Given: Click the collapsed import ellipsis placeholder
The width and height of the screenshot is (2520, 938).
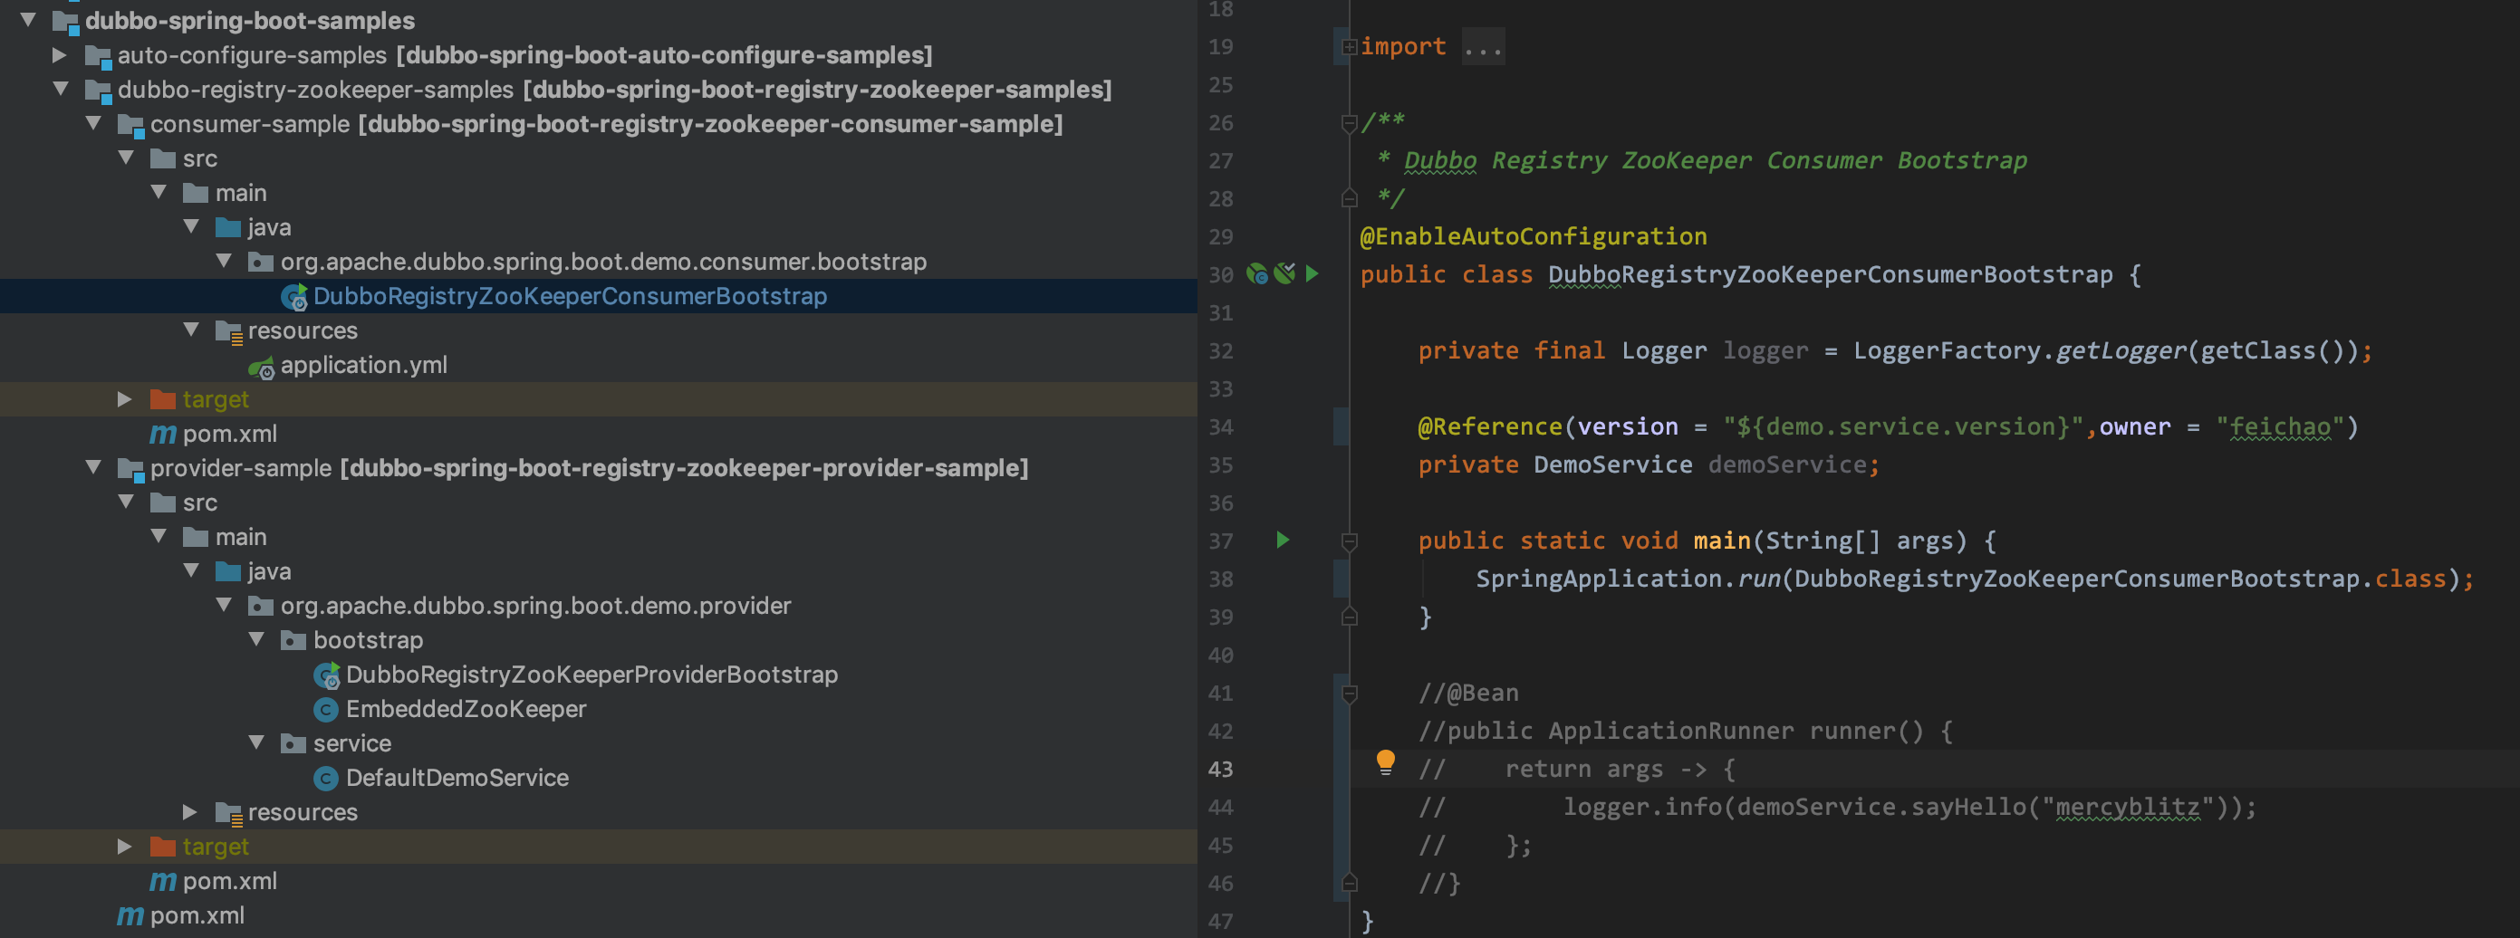Looking at the screenshot, I should coord(1483,47).
